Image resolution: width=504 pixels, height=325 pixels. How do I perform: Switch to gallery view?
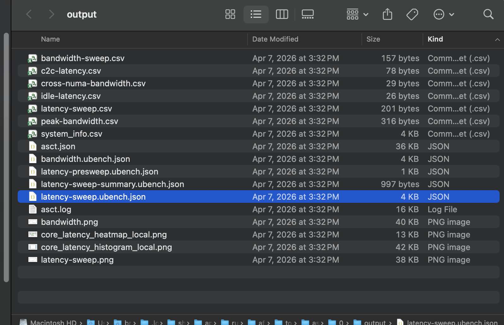pyautogui.click(x=308, y=14)
